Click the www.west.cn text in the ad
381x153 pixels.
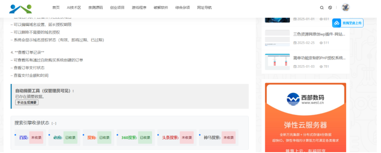click(x=313, y=103)
